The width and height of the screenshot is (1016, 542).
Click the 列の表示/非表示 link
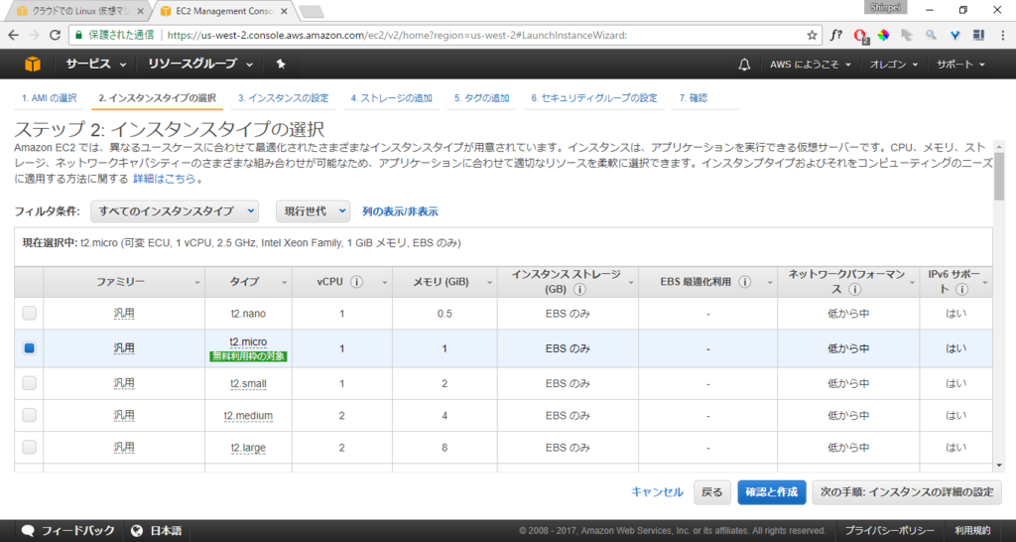[400, 211]
